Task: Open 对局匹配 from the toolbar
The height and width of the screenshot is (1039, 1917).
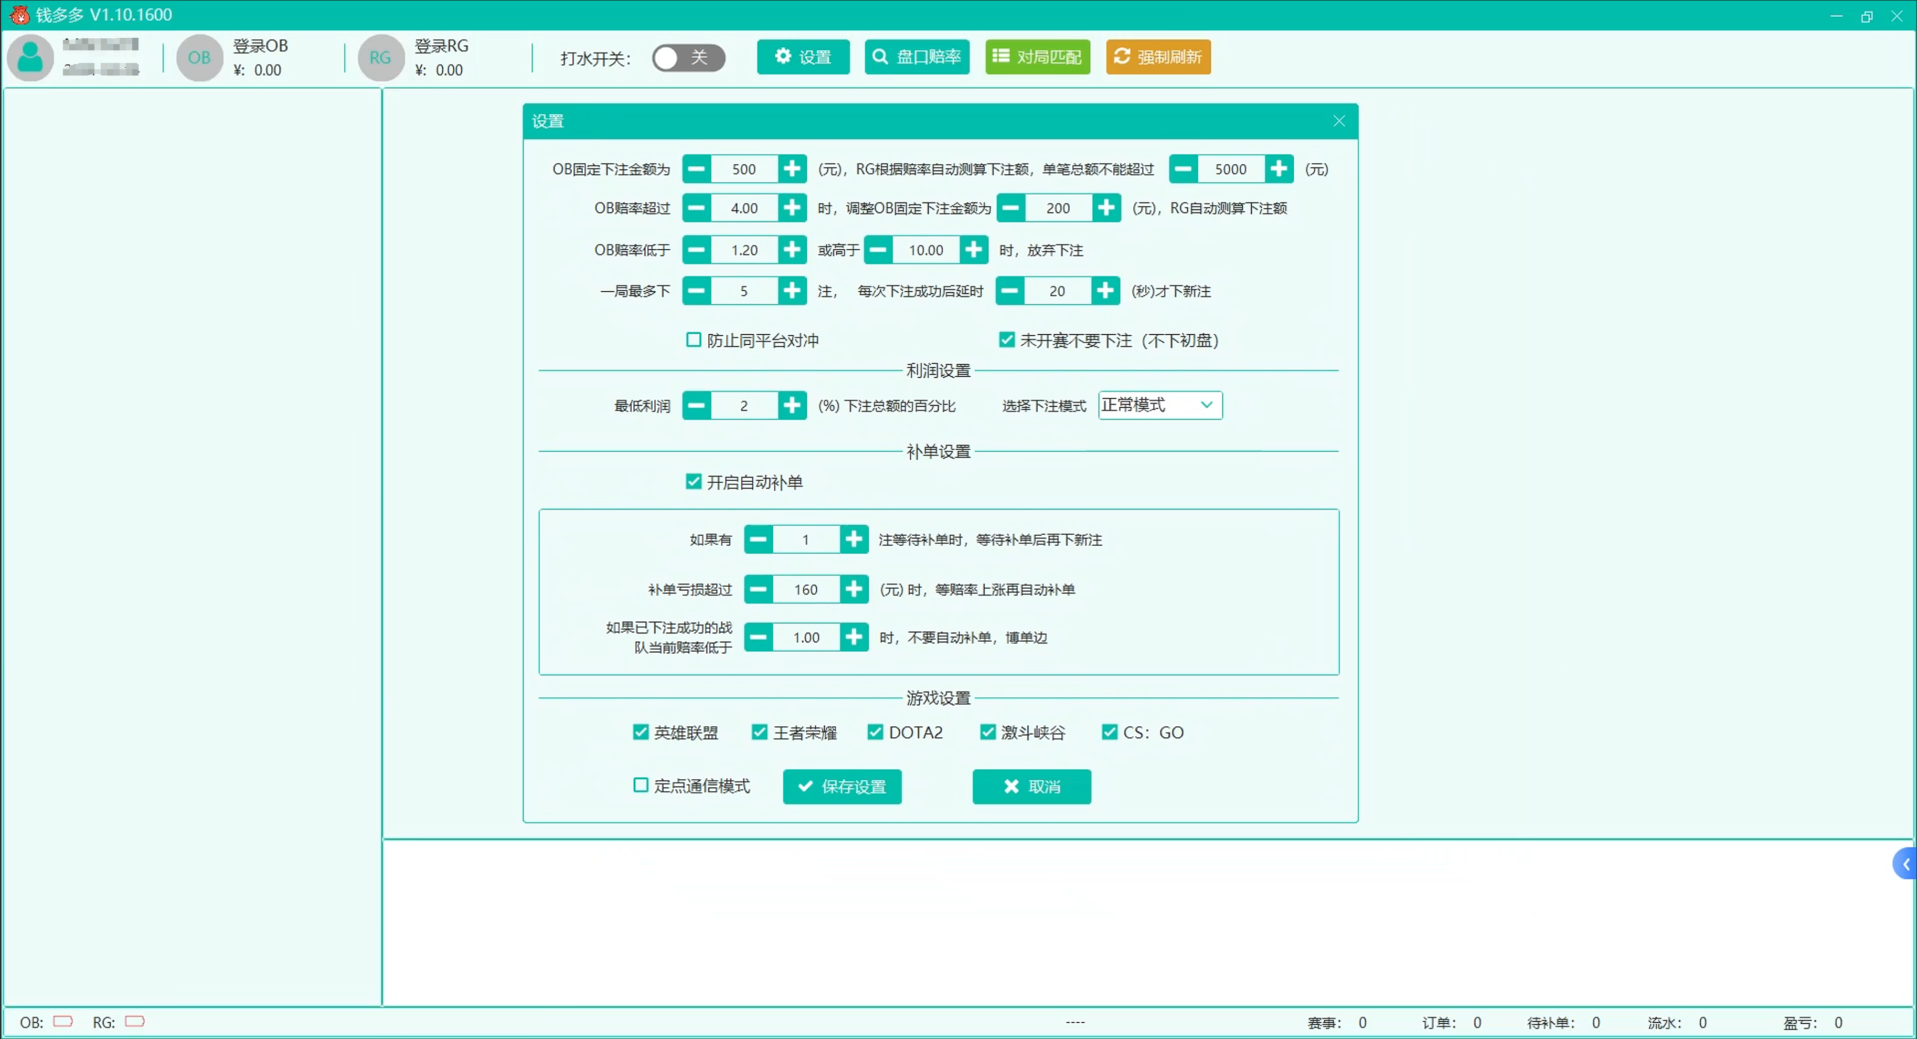Action: coord(1037,57)
